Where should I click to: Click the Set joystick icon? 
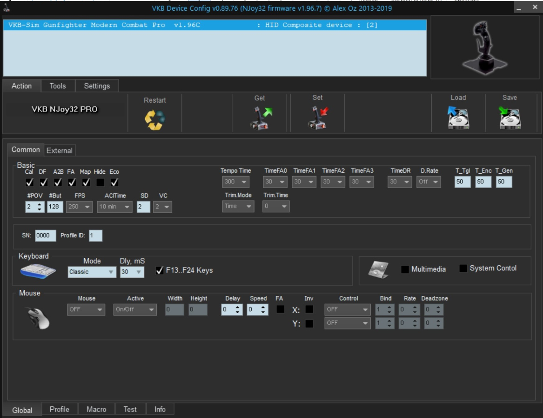pos(318,118)
